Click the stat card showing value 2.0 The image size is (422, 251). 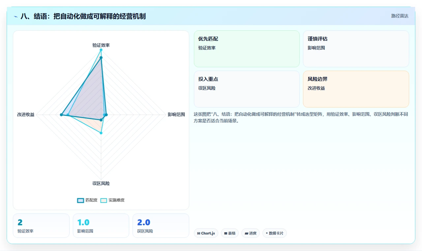tap(161, 226)
